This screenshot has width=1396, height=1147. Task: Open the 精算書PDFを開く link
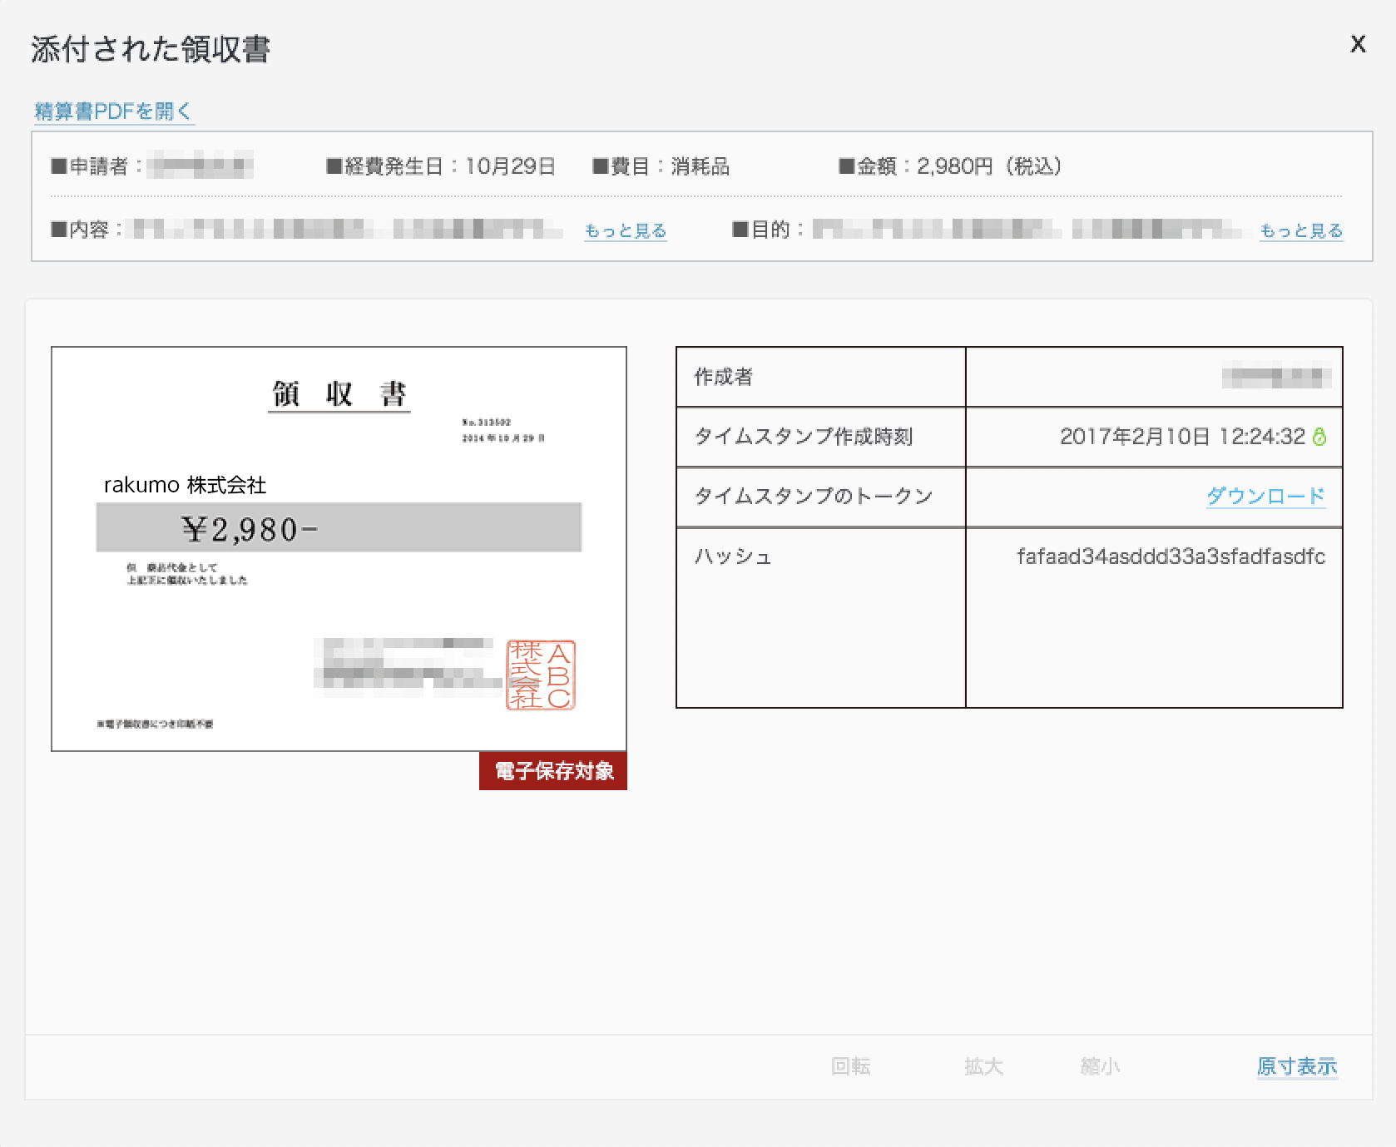click(113, 111)
